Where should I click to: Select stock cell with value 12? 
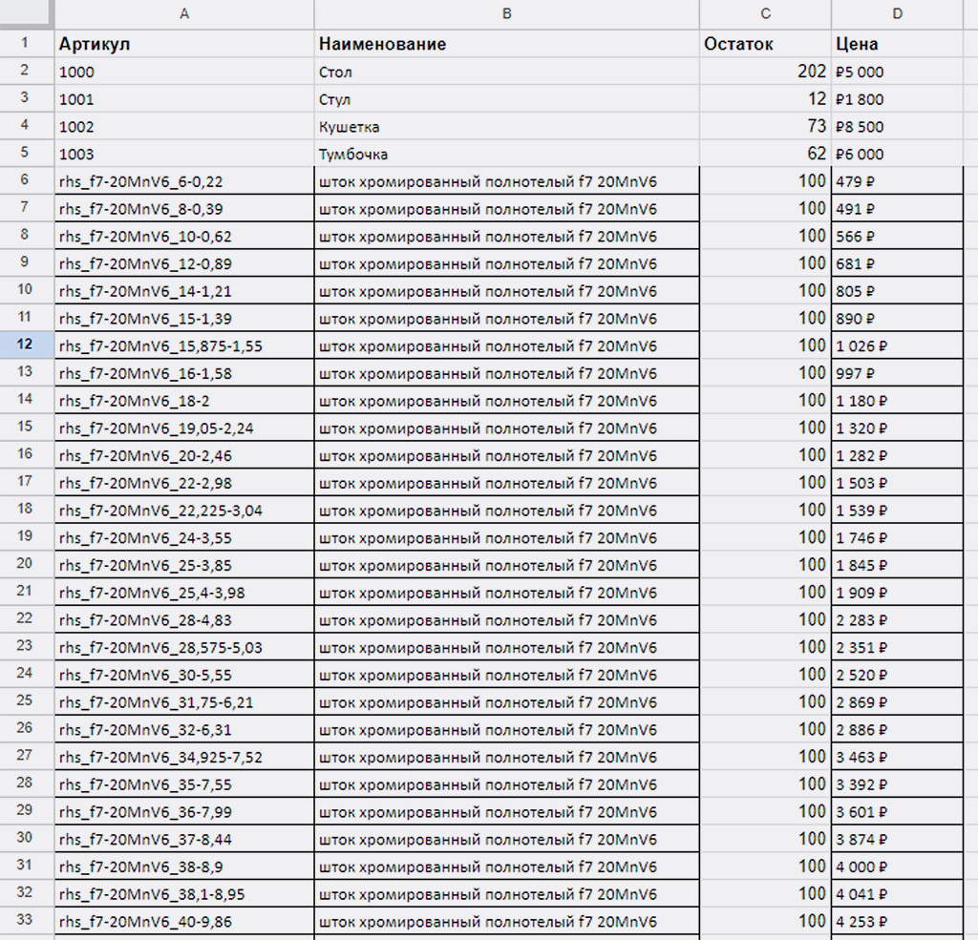pos(765,98)
